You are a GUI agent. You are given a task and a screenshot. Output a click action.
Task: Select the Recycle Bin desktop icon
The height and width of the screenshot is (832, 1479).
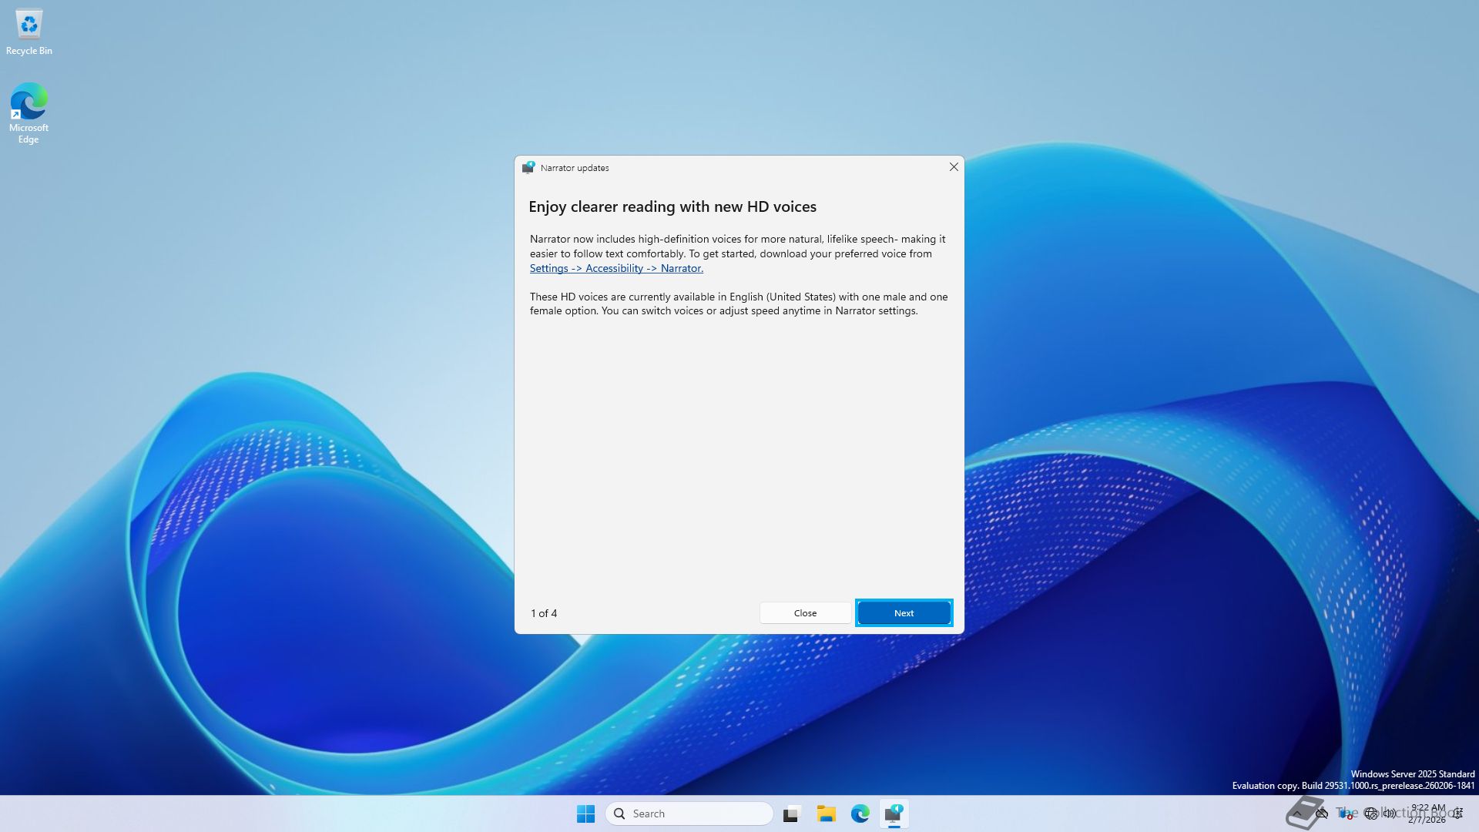pyautogui.click(x=29, y=32)
